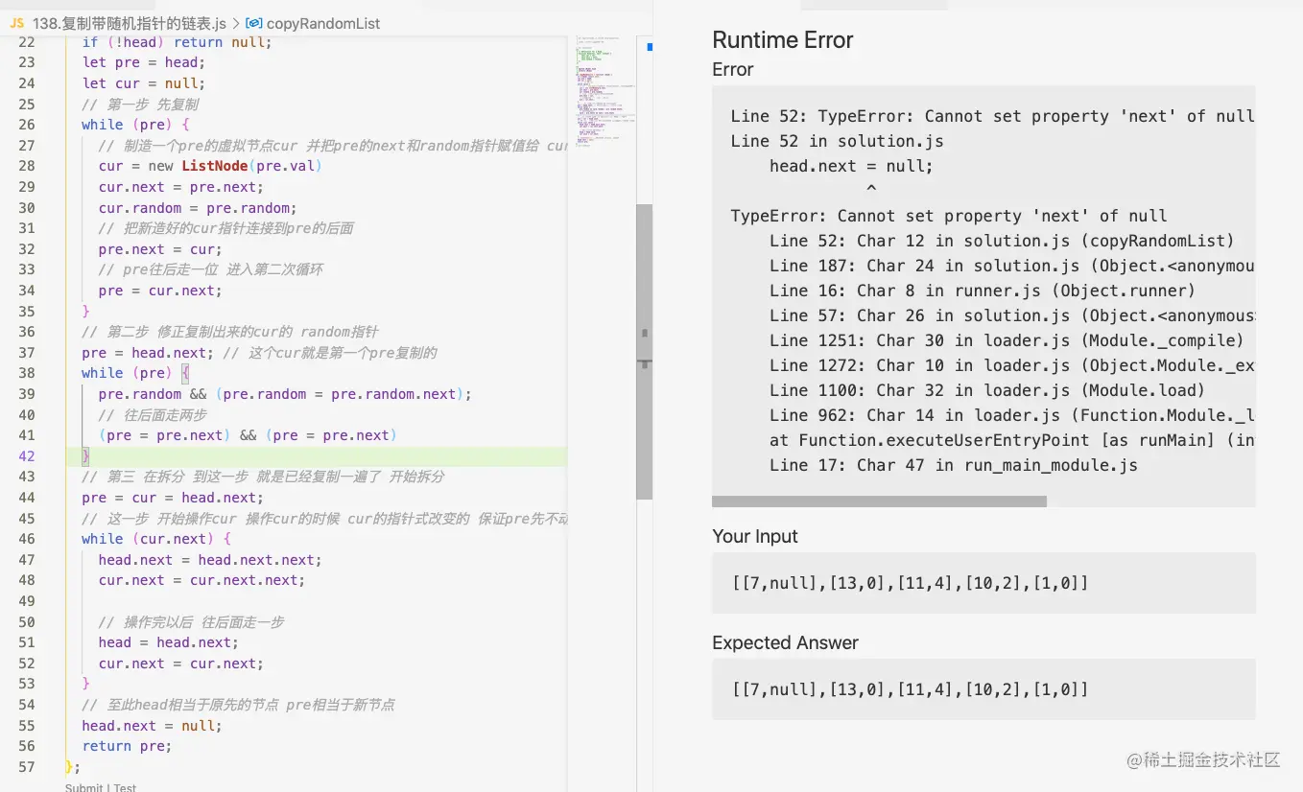Click line 'if (!head) return null;'
1303x792 pixels.
(x=177, y=42)
